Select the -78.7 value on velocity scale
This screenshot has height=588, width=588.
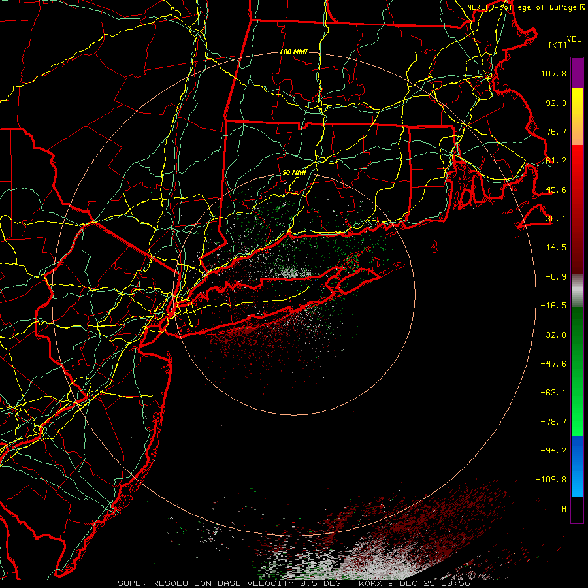[x=553, y=422]
